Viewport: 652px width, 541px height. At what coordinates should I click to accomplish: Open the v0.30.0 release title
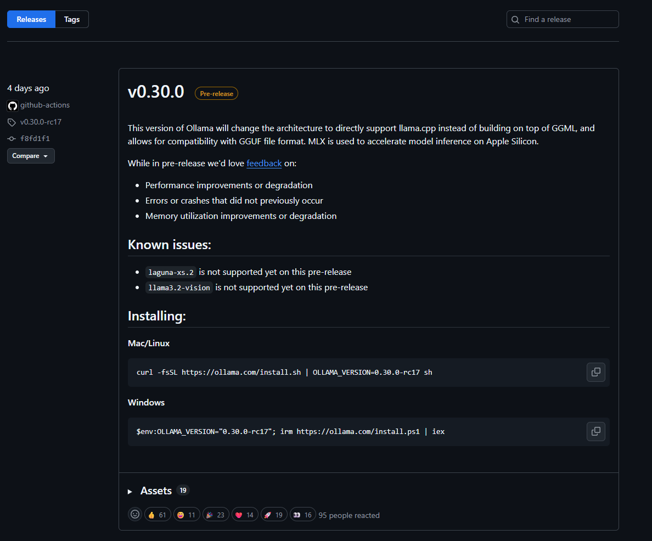pyautogui.click(x=156, y=92)
